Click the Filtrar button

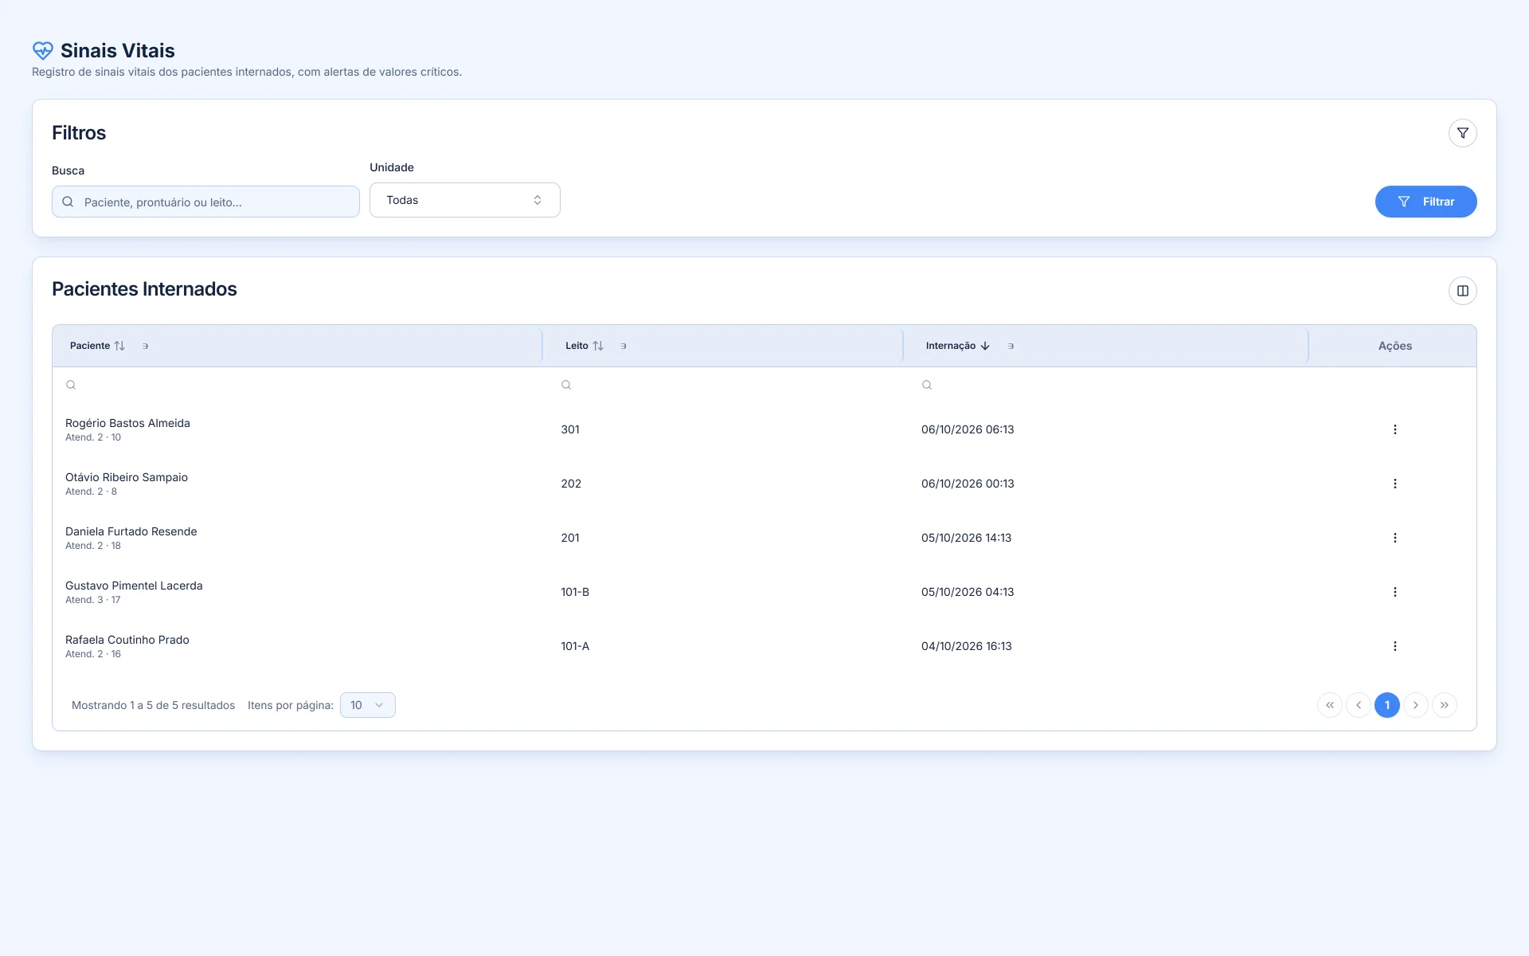[1425, 202]
